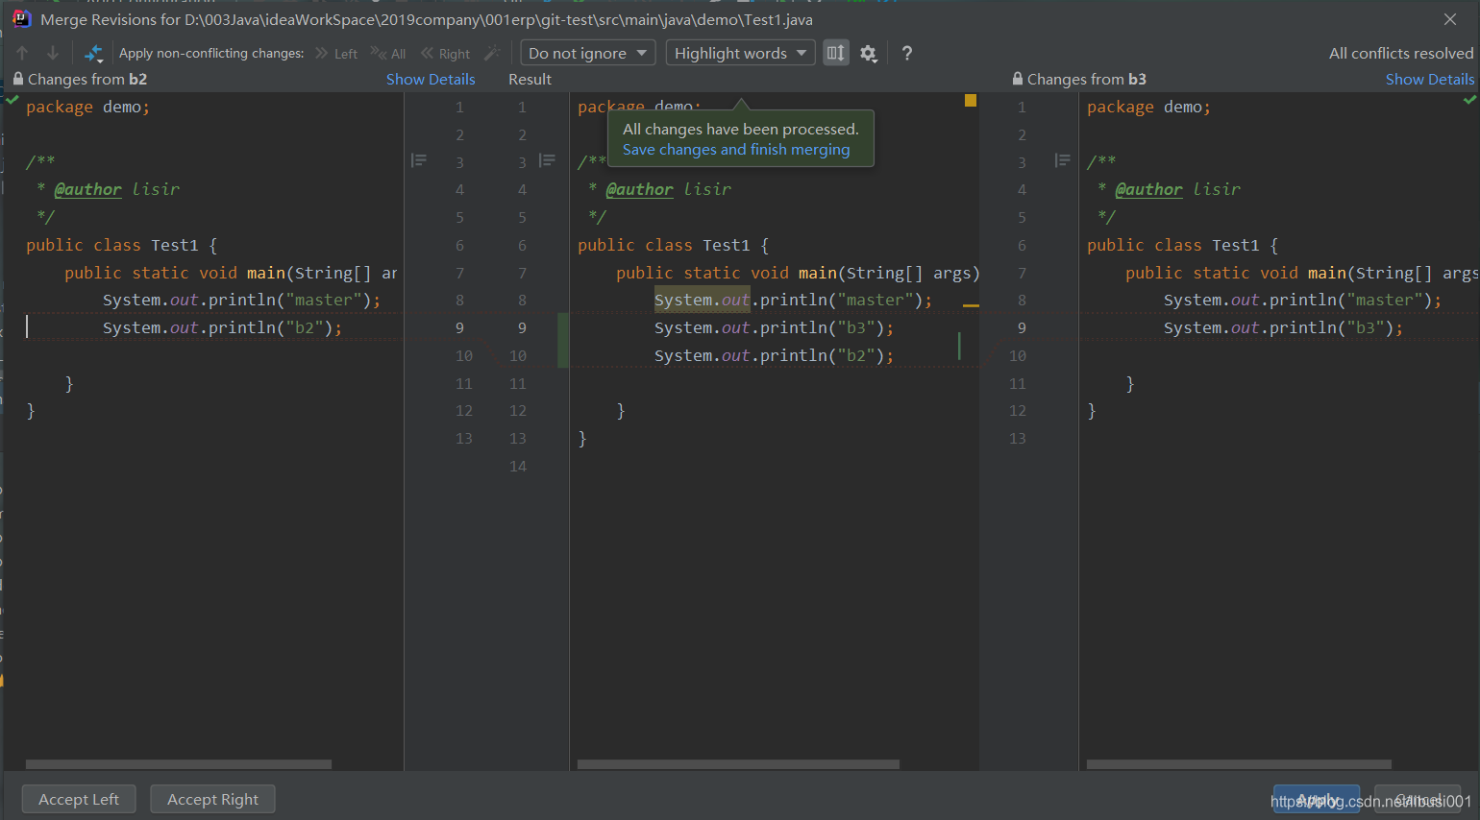This screenshot has height=820, width=1480.
Task: Click the yellow warning stripe marker in Result
Action: (972, 305)
